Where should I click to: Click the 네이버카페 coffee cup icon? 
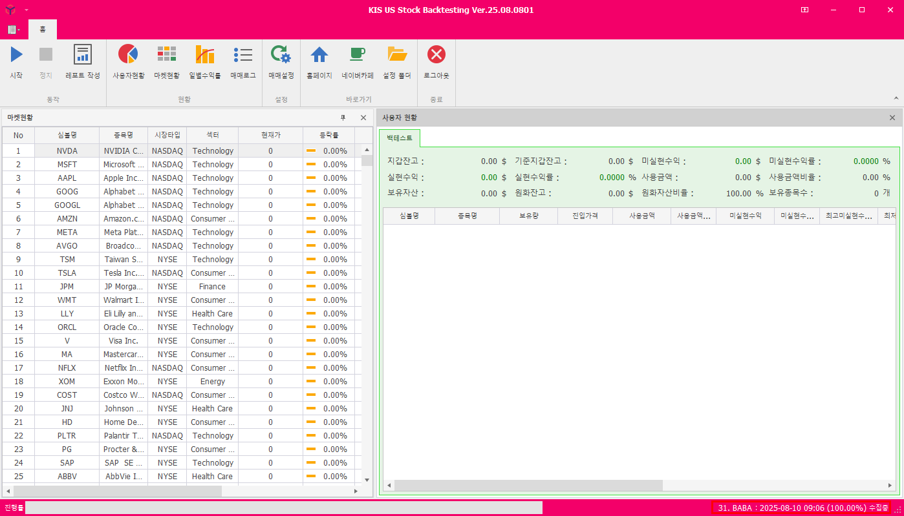358,55
